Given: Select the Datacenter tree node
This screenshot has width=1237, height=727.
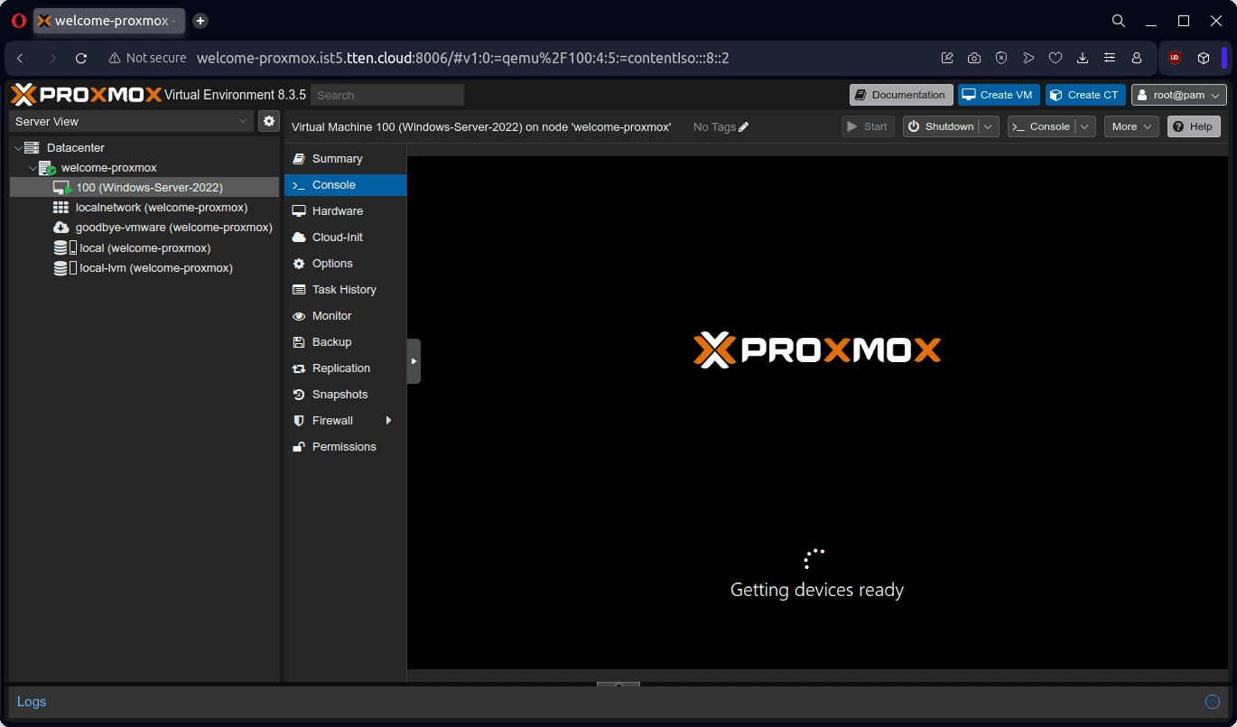Looking at the screenshot, I should [76, 147].
